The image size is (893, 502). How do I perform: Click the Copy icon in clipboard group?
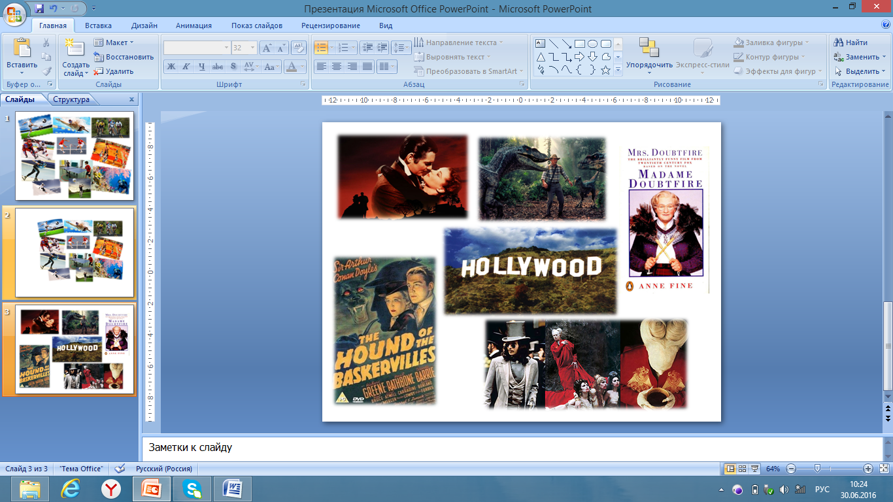coord(46,57)
